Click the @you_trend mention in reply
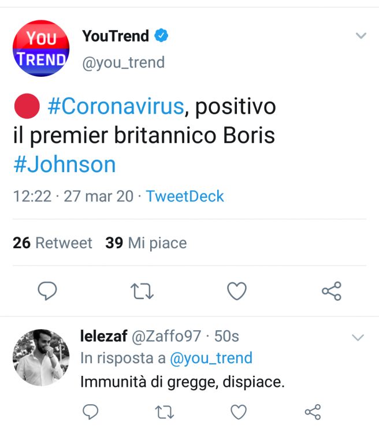This screenshot has width=379, height=433. tap(211, 358)
